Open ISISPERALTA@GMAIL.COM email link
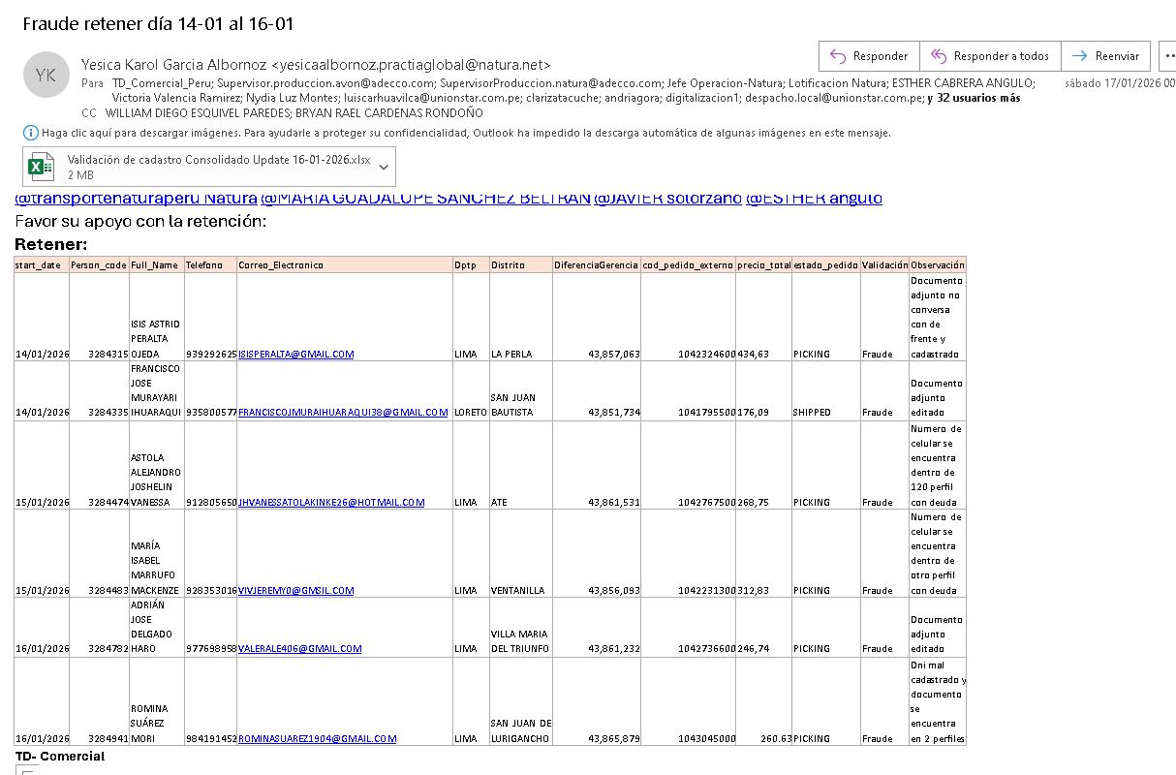Image resolution: width=1176 pixels, height=775 pixels. coord(295,355)
